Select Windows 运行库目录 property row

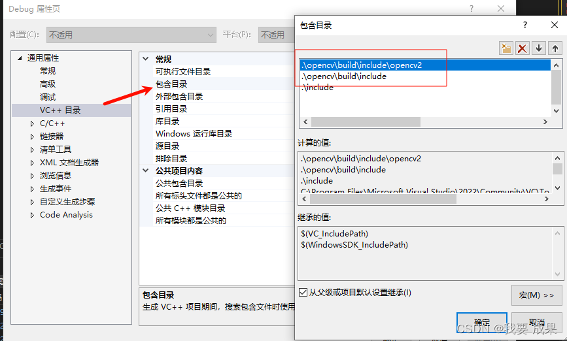click(x=218, y=134)
